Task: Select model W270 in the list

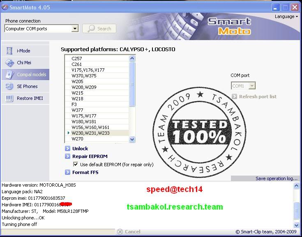Action: pyautogui.click(x=97, y=139)
